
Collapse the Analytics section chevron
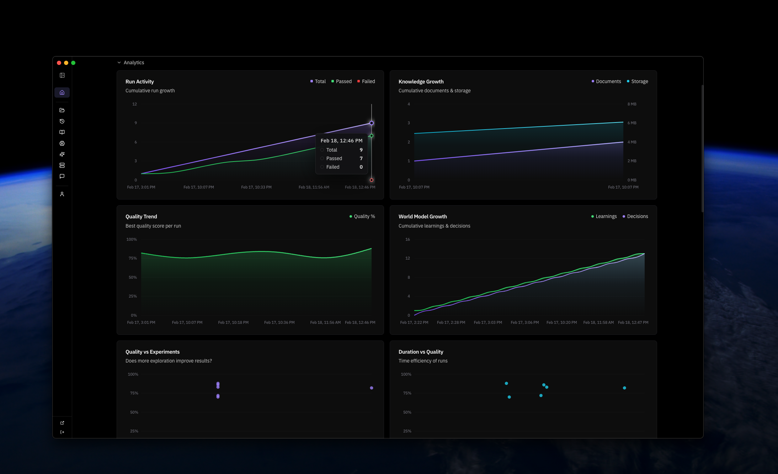click(119, 62)
